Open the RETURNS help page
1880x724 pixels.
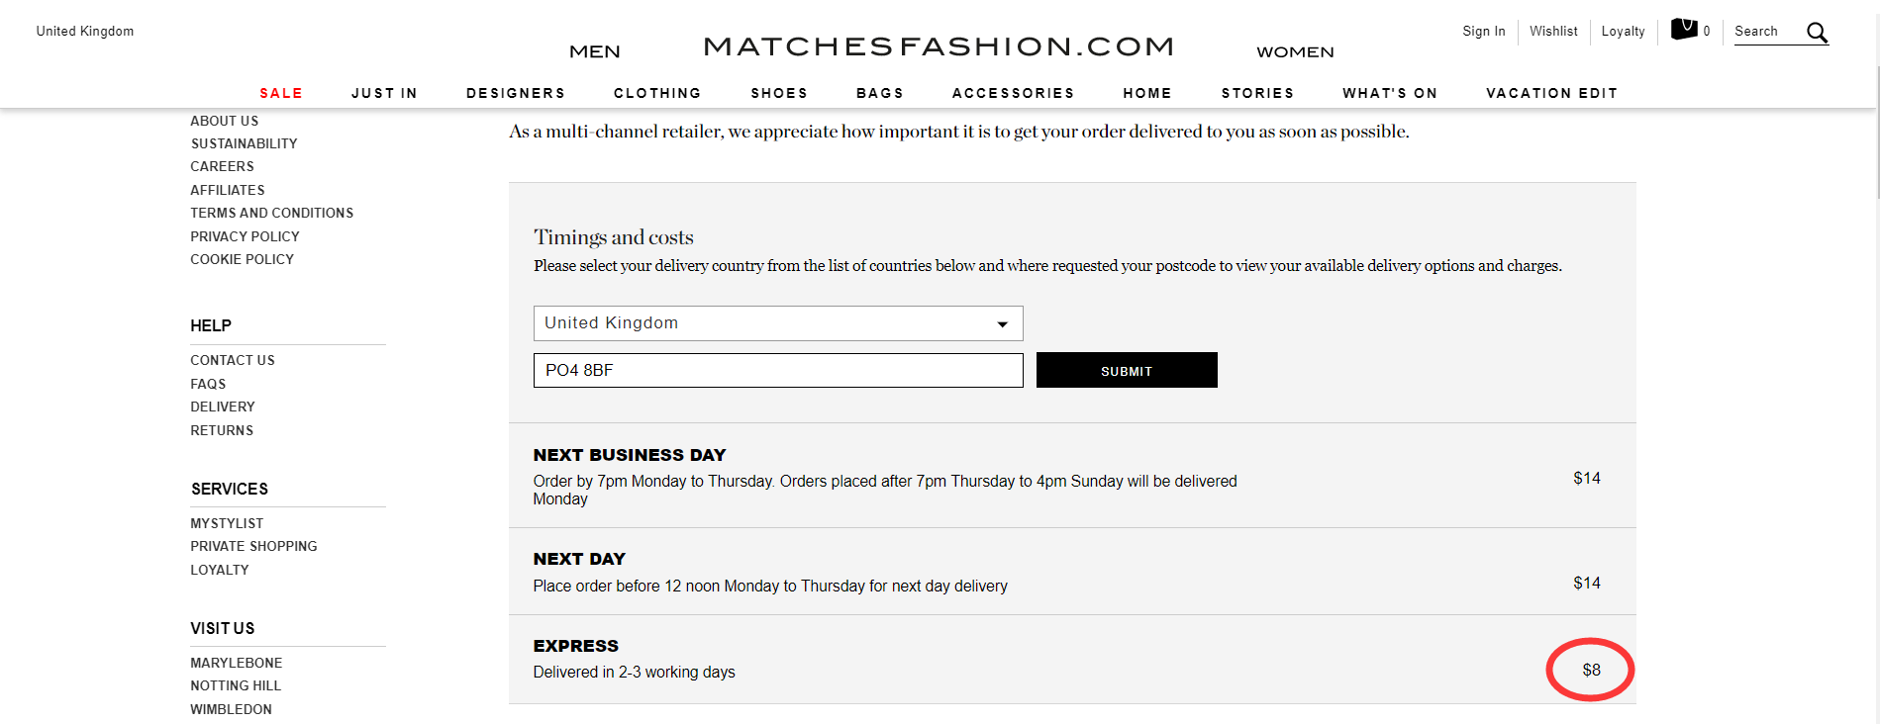(222, 430)
